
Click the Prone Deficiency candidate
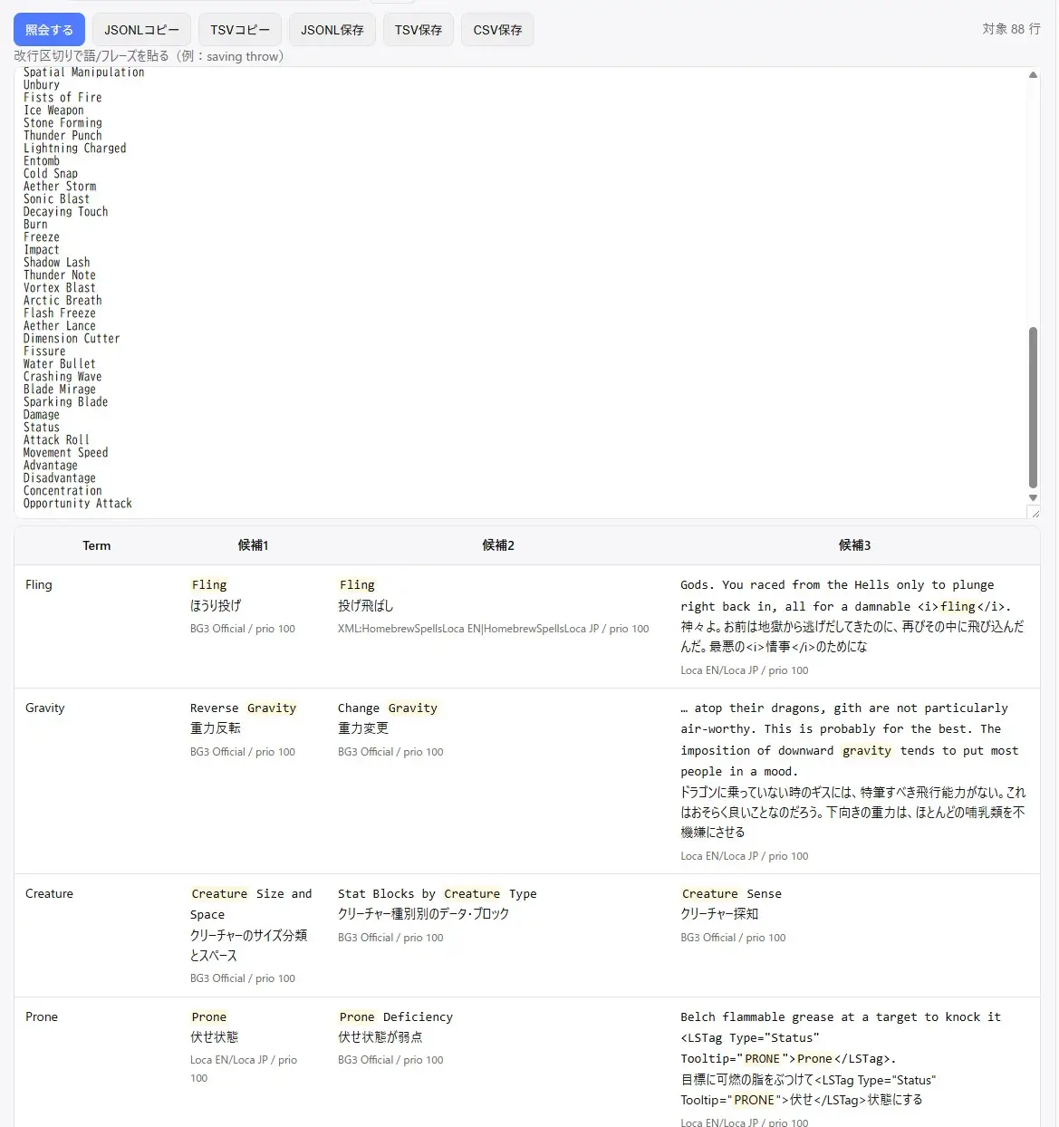pyautogui.click(x=396, y=1016)
